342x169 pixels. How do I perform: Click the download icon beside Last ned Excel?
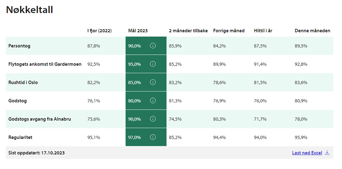click(x=327, y=153)
